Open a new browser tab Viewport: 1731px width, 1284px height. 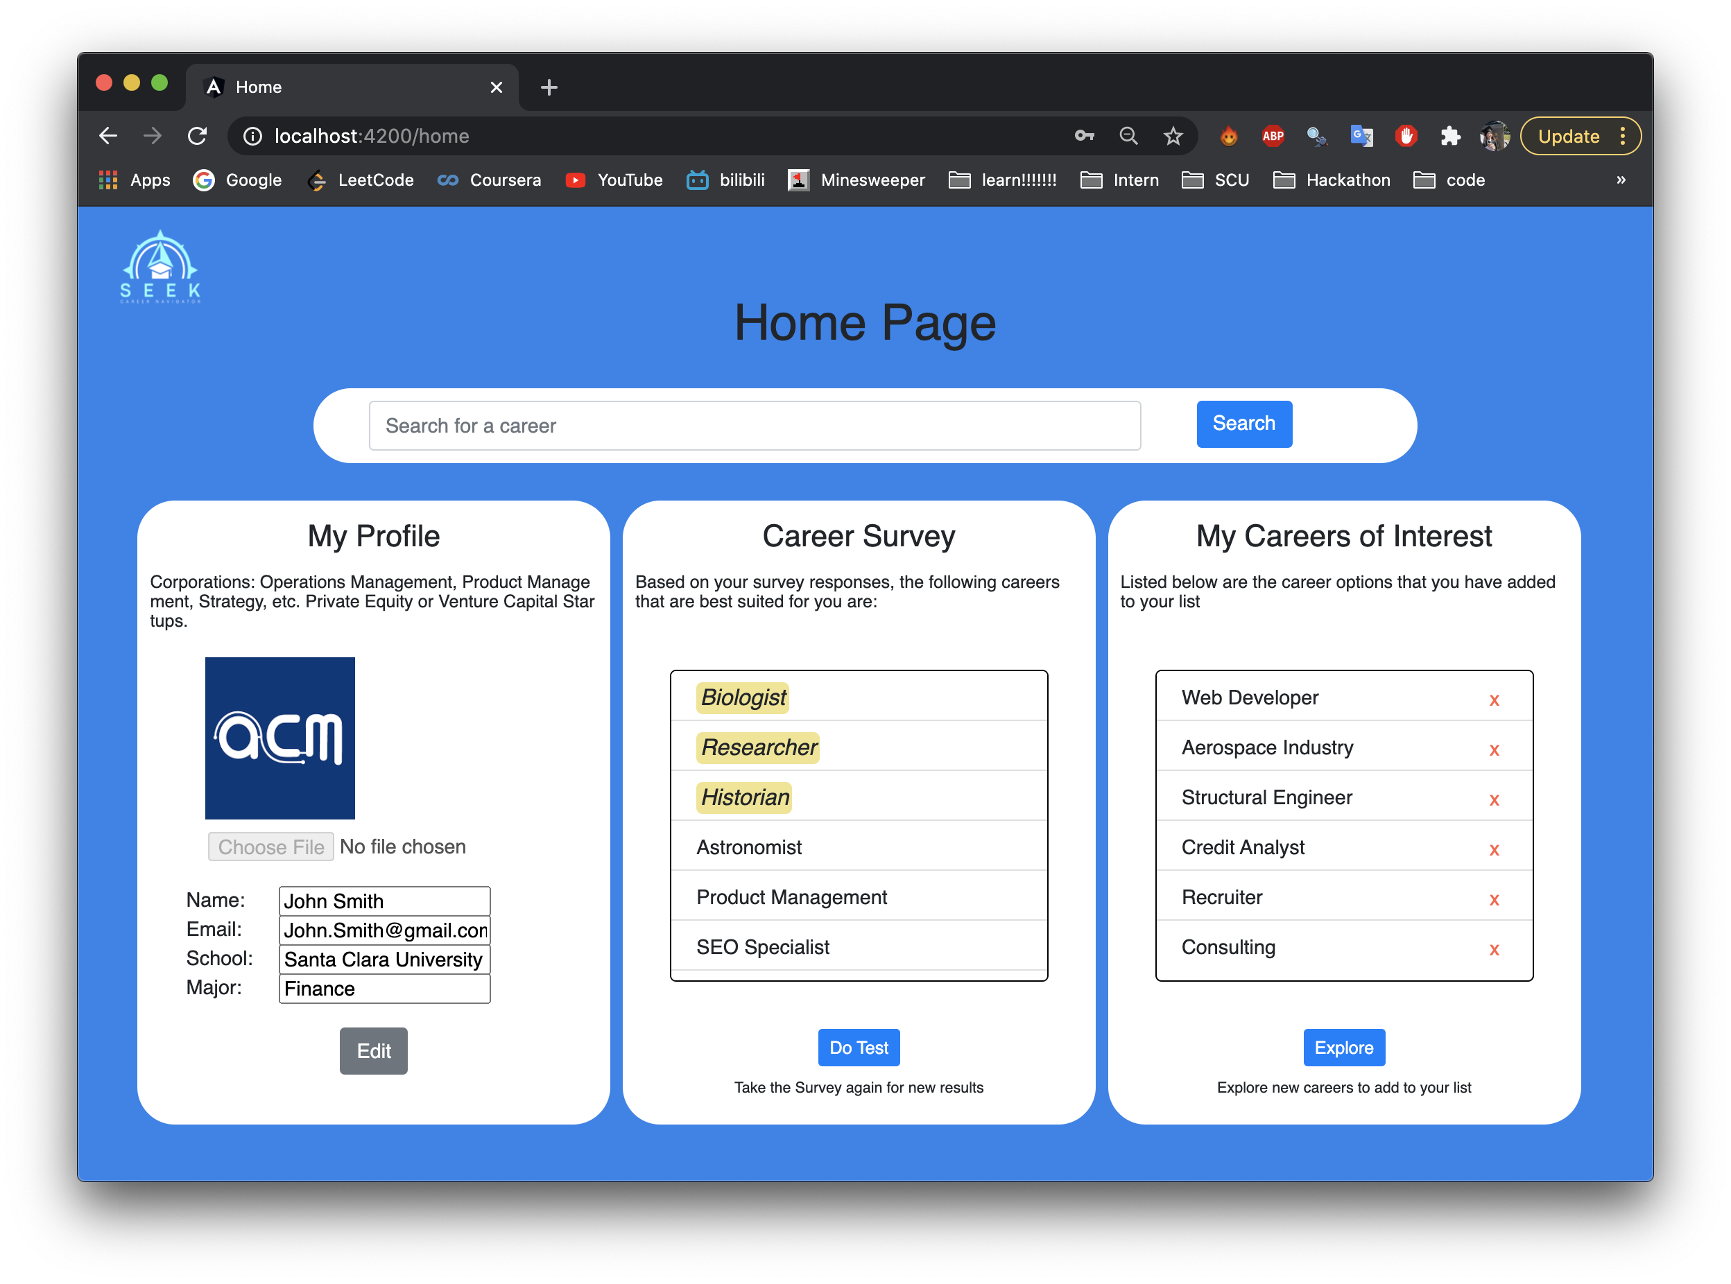(x=549, y=87)
